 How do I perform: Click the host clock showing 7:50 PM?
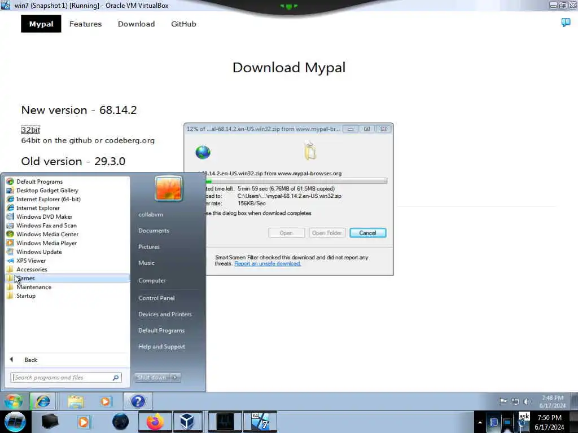pyautogui.click(x=549, y=422)
